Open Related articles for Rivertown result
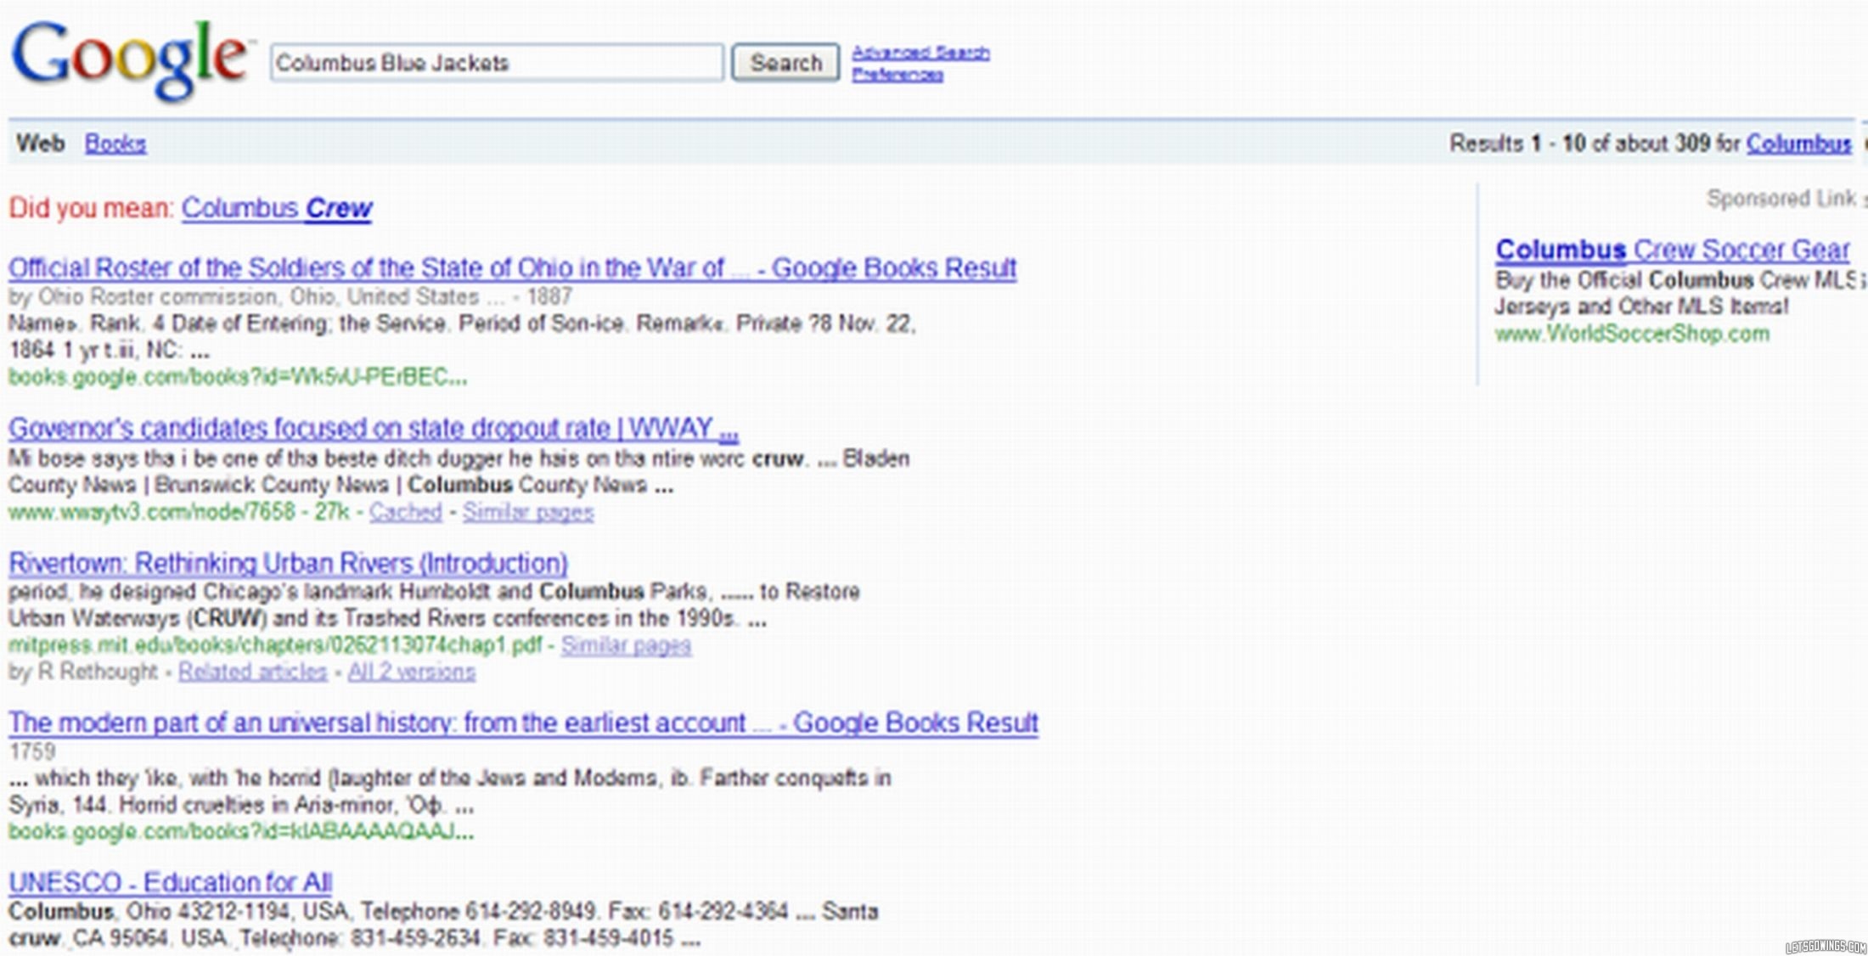 point(252,672)
